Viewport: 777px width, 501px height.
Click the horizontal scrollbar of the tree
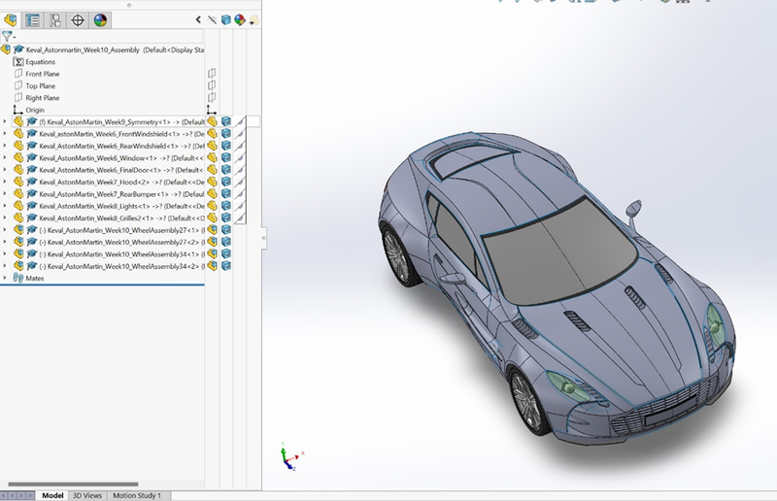[x=74, y=484]
